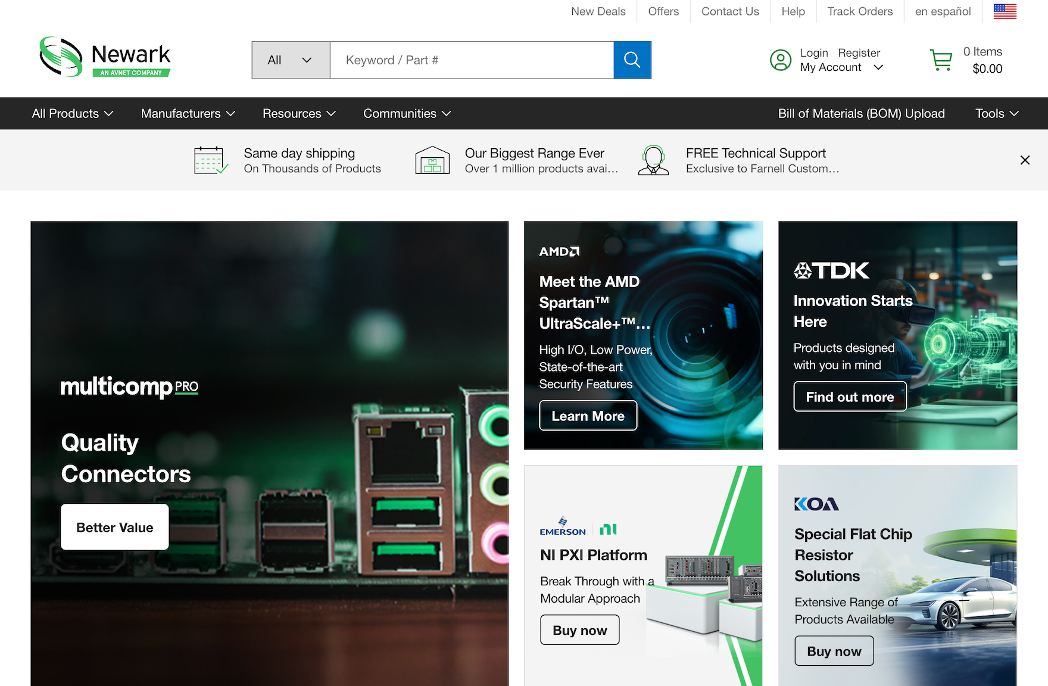Click the technical support headset icon
The image size is (1048, 686).
(653, 160)
